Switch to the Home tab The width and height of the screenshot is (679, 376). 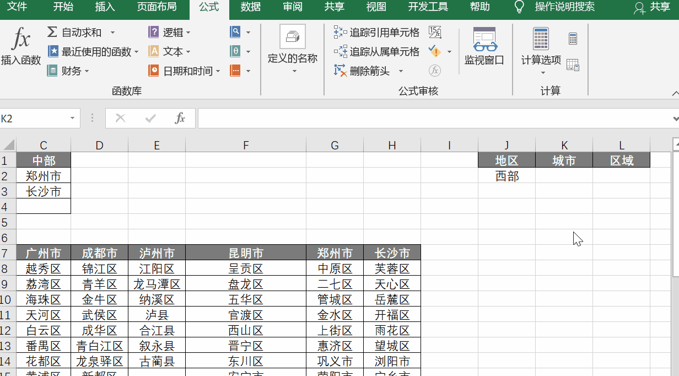click(63, 7)
